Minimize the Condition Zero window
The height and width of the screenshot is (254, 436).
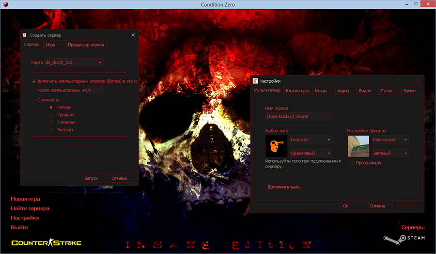point(407,4)
